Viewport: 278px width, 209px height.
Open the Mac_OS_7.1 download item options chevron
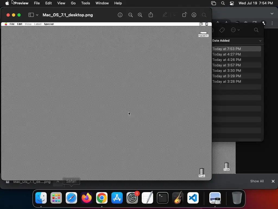tap(58, 182)
